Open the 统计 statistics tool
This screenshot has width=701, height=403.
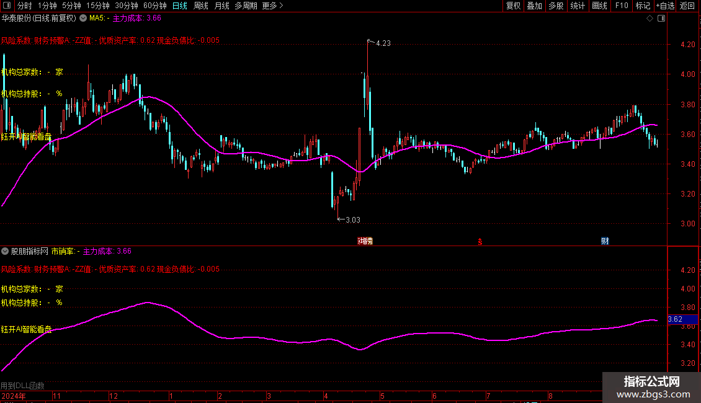578,6
